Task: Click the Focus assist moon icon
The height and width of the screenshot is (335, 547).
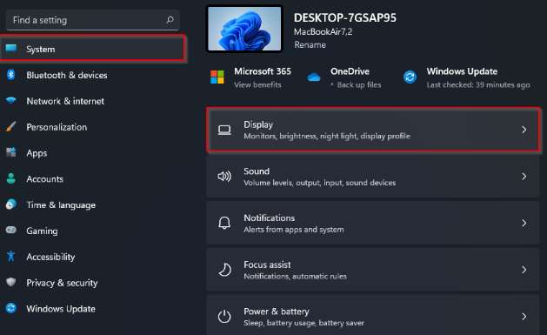Action: pyautogui.click(x=224, y=270)
